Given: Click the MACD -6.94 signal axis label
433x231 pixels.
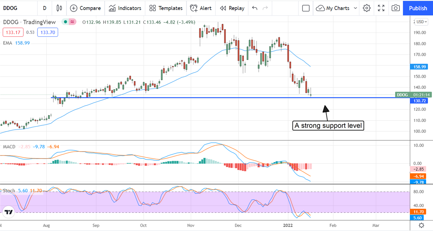Looking at the screenshot, I should [x=418, y=176].
